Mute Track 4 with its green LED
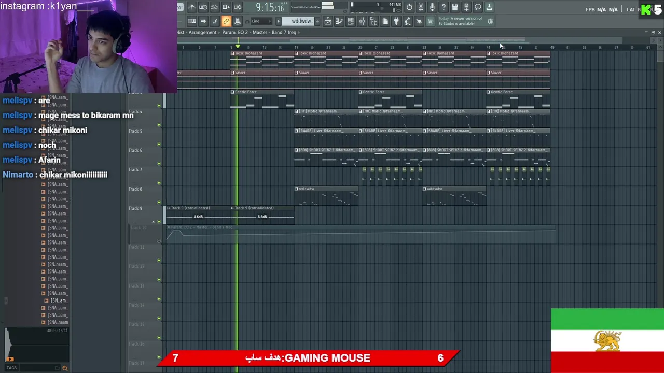Viewport: 664px width, 373px height. [x=159, y=125]
